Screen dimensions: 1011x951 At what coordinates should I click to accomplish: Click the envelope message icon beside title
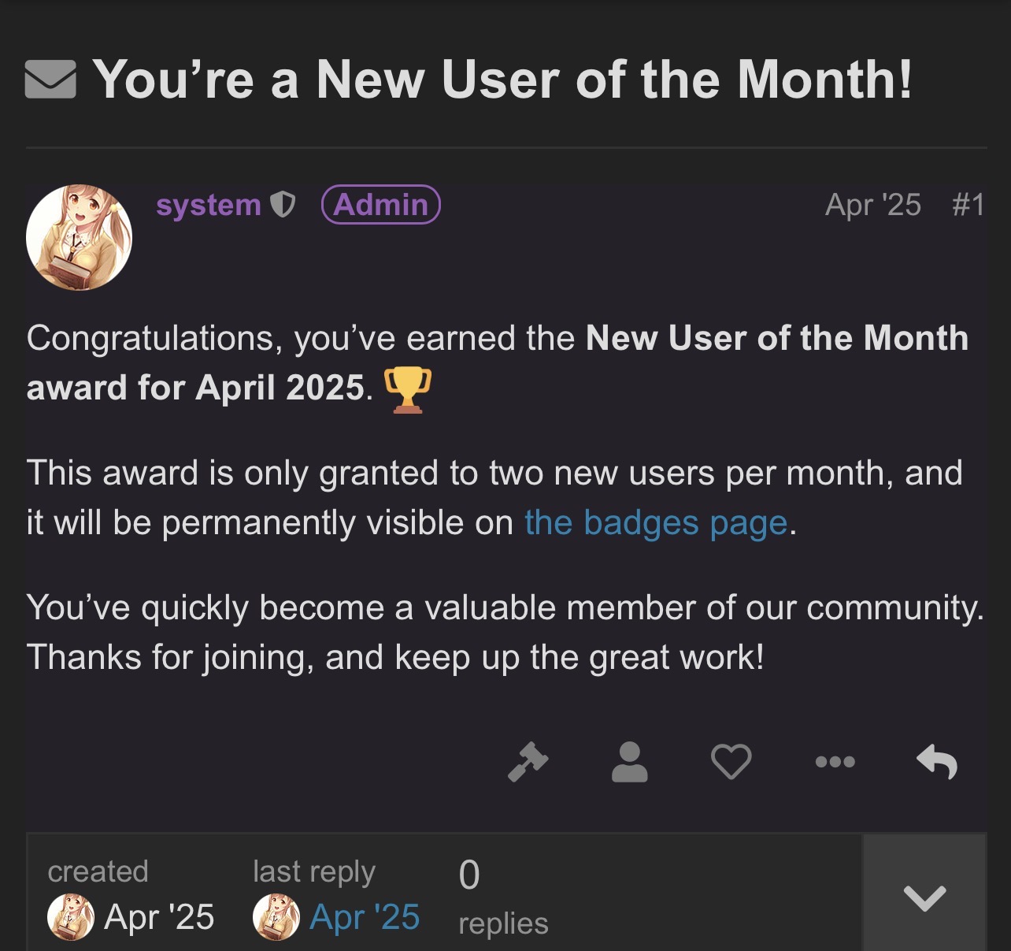point(50,80)
